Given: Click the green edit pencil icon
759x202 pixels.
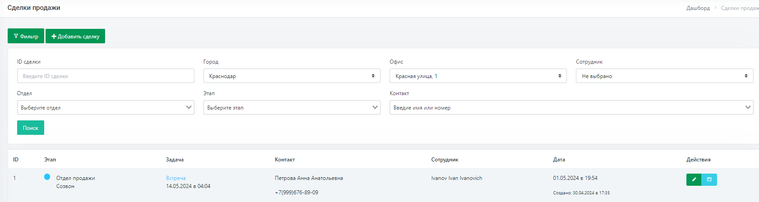Looking at the screenshot, I should coord(694,179).
